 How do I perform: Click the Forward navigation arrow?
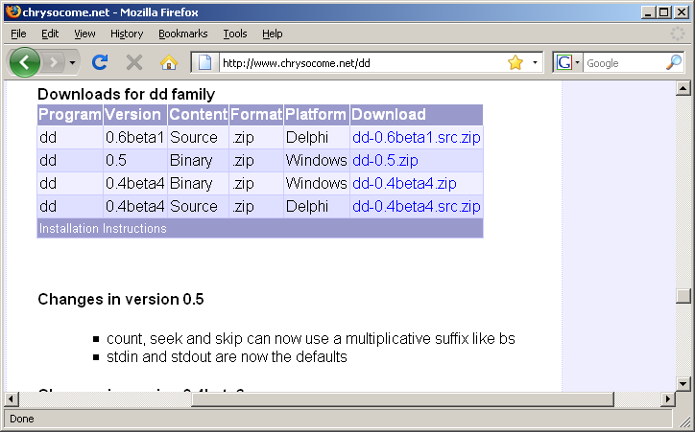pos(54,62)
